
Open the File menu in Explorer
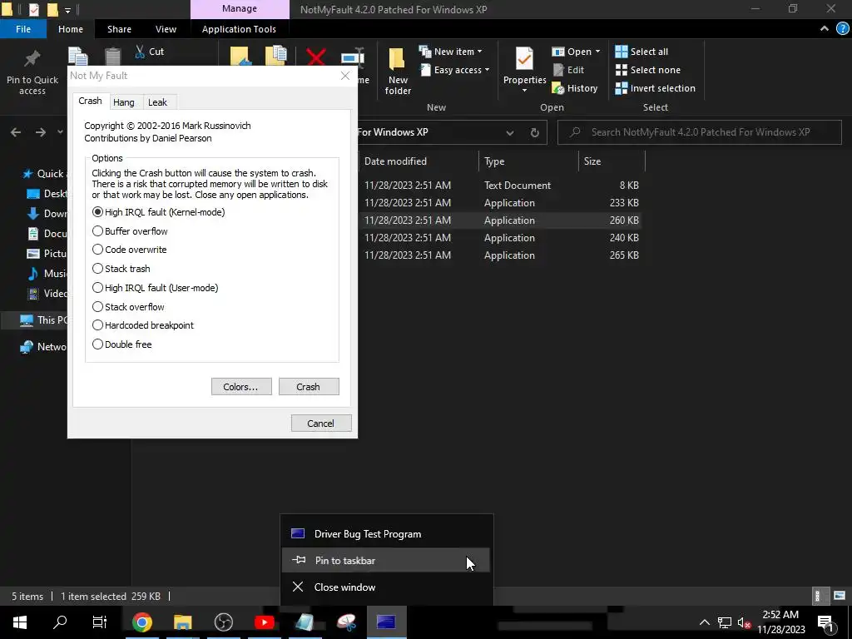(x=23, y=29)
